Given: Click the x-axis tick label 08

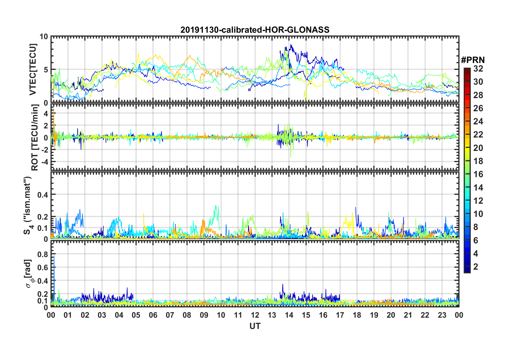Looking at the screenshot, I should (187, 315).
